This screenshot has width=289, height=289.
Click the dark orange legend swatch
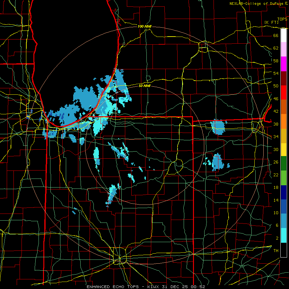(284, 107)
